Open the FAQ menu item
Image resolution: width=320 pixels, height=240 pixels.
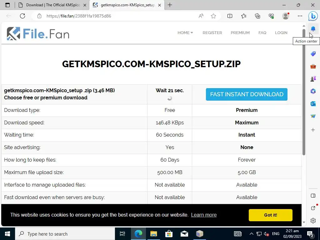click(x=262, y=32)
